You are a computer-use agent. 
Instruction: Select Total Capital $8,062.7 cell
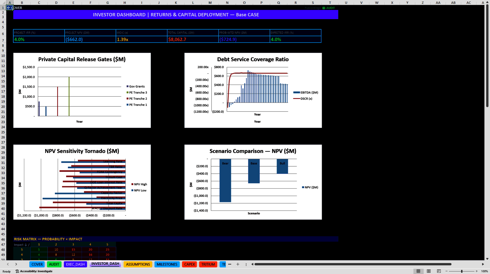pyautogui.click(x=193, y=39)
